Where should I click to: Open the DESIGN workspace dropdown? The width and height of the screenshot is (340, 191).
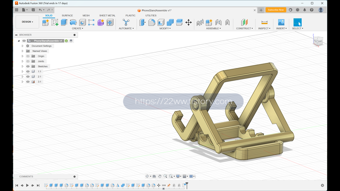click(x=27, y=22)
